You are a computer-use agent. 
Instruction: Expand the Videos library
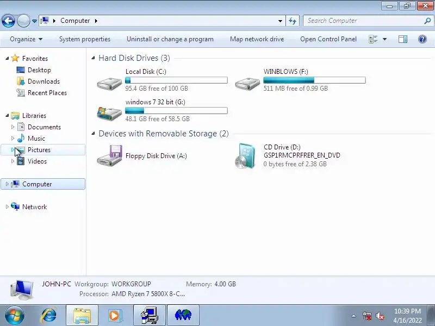13,161
